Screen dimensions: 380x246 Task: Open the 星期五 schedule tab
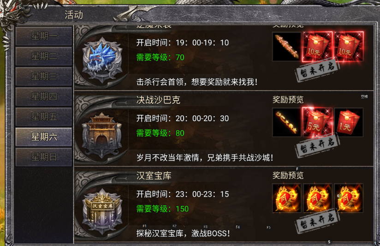44,117
